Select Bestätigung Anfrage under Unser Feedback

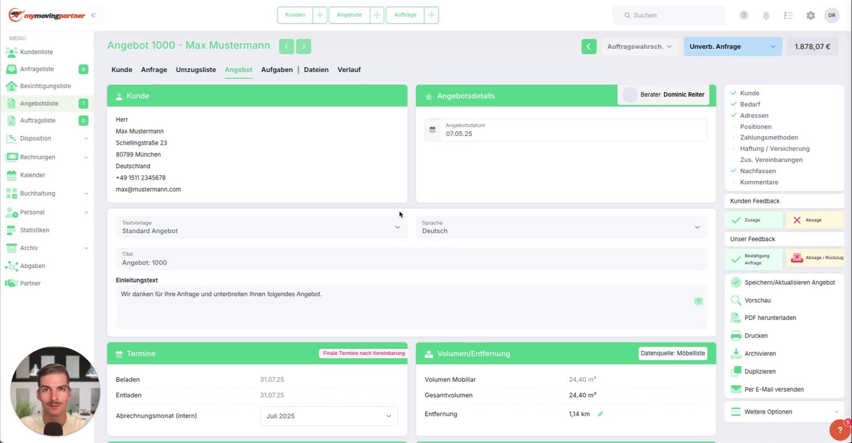[x=754, y=259]
